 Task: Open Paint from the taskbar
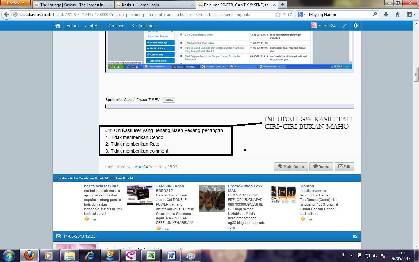coord(191,255)
